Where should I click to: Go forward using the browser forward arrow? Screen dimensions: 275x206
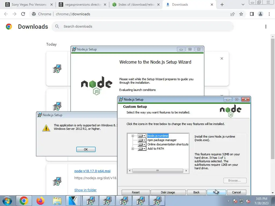(15, 14)
